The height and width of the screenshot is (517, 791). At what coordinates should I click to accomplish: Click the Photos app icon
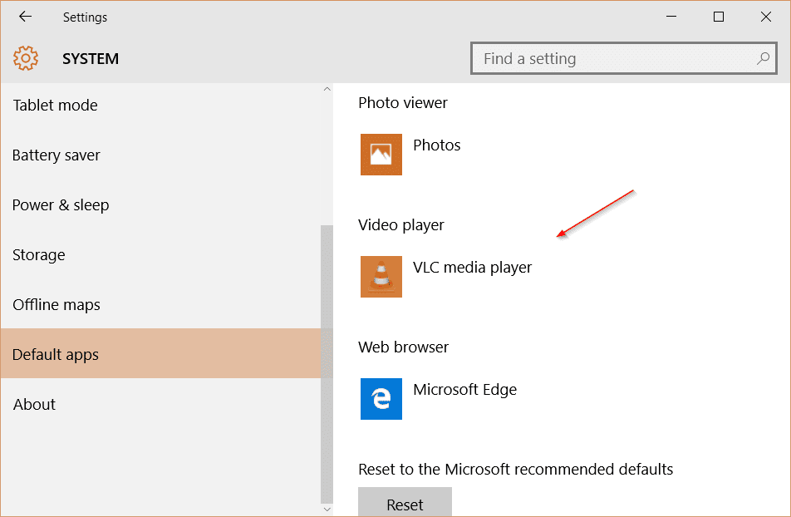(x=381, y=155)
